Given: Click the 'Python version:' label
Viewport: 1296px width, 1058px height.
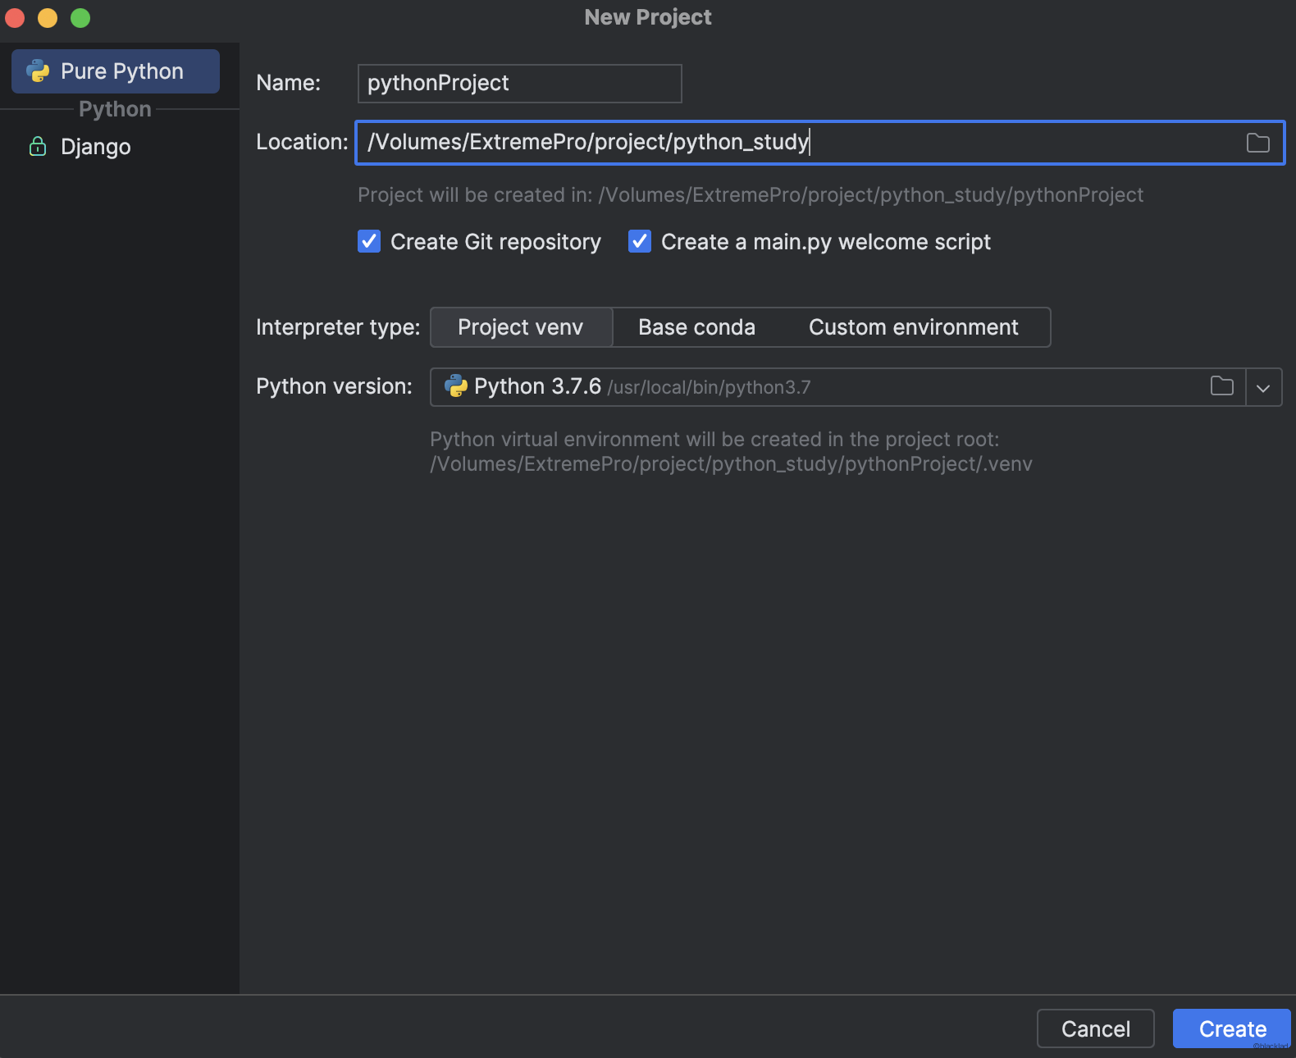Looking at the screenshot, I should [334, 386].
